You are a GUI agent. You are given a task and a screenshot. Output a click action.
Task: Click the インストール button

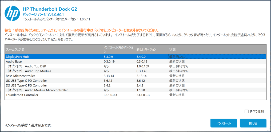tap(224, 123)
